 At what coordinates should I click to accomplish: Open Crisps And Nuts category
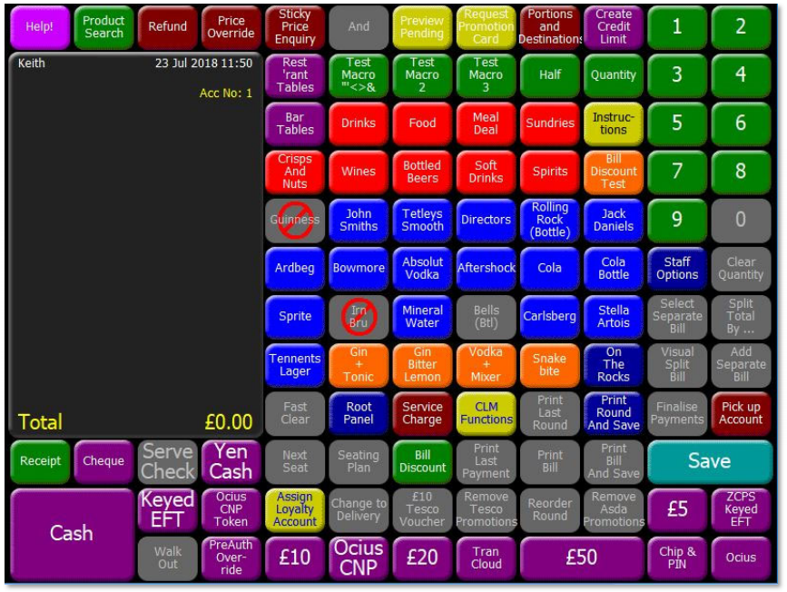[x=295, y=172]
